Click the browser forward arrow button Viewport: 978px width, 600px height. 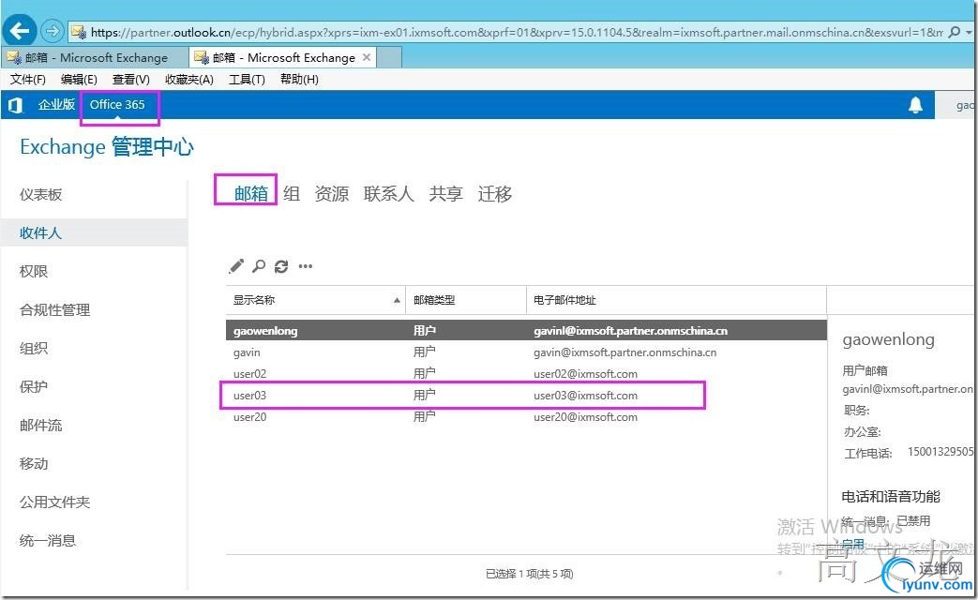coord(53,31)
